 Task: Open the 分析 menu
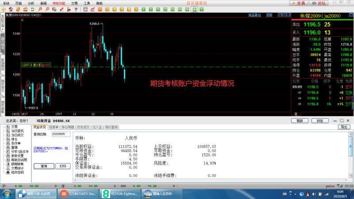tap(31, 3)
